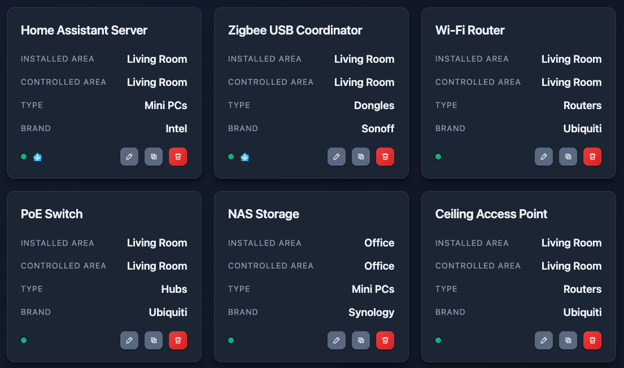Open the Home Assistant Server card title
The height and width of the screenshot is (368, 624).
(84, 30)
